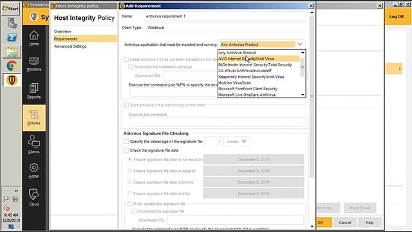Open the Admin settings section
Image resolution: width=412 pixels, height=232 pixels.
pos(34,170)
